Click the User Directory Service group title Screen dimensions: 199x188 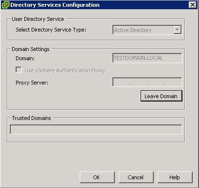pyautogui.click(x=38, y=19)
